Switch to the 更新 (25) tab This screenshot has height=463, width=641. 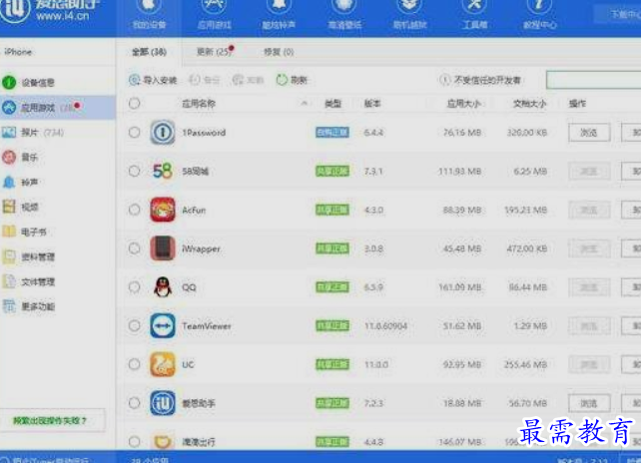tap(215, 52)
